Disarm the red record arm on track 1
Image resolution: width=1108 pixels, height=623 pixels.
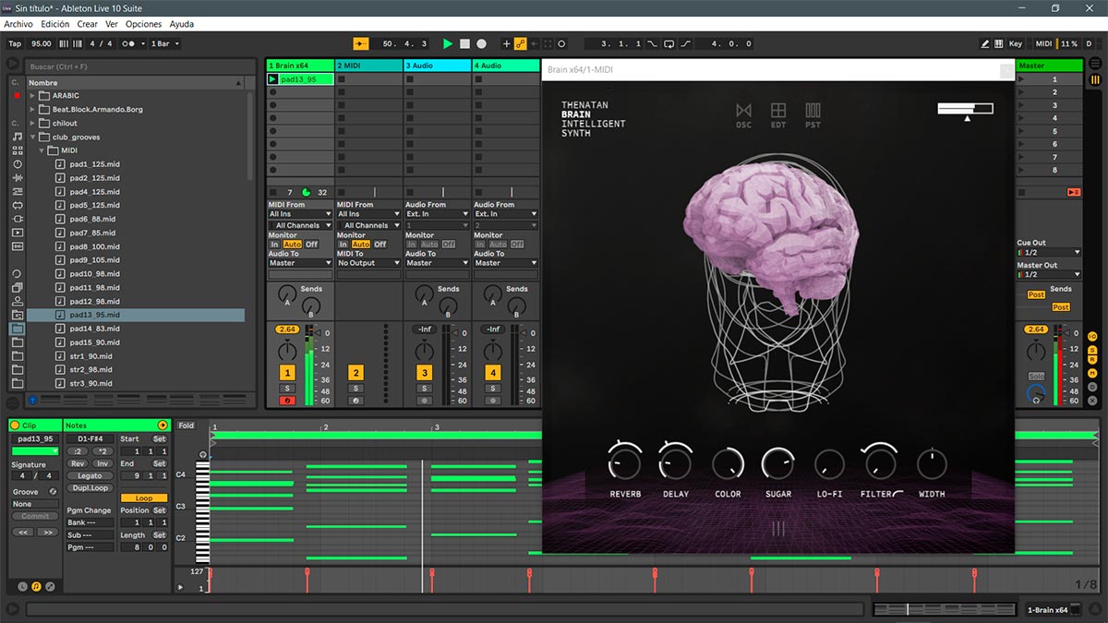(287, 401)
